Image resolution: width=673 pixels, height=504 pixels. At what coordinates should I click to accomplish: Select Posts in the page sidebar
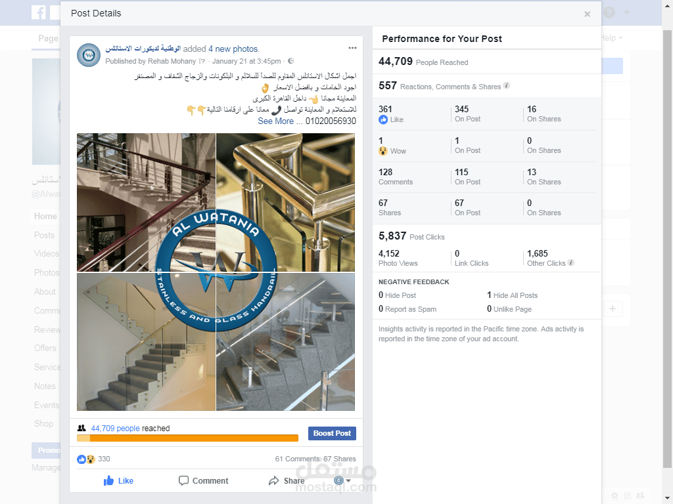45,236
